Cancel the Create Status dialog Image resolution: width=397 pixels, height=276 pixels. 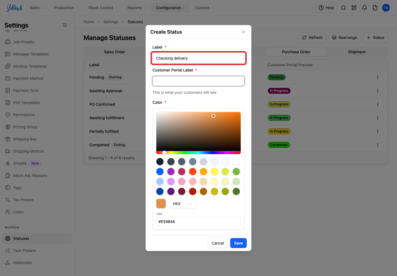218,243
